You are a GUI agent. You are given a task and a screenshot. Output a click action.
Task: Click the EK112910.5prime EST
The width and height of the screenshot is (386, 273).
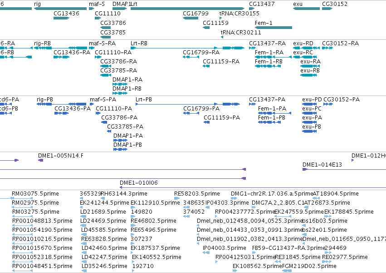pyautogui.click(x=132, y=207)
